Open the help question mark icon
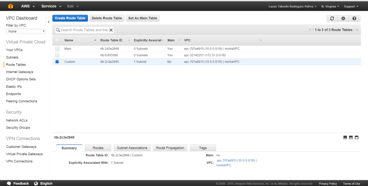Viewport: 368px width, 186px height. [x=354, y=18]
